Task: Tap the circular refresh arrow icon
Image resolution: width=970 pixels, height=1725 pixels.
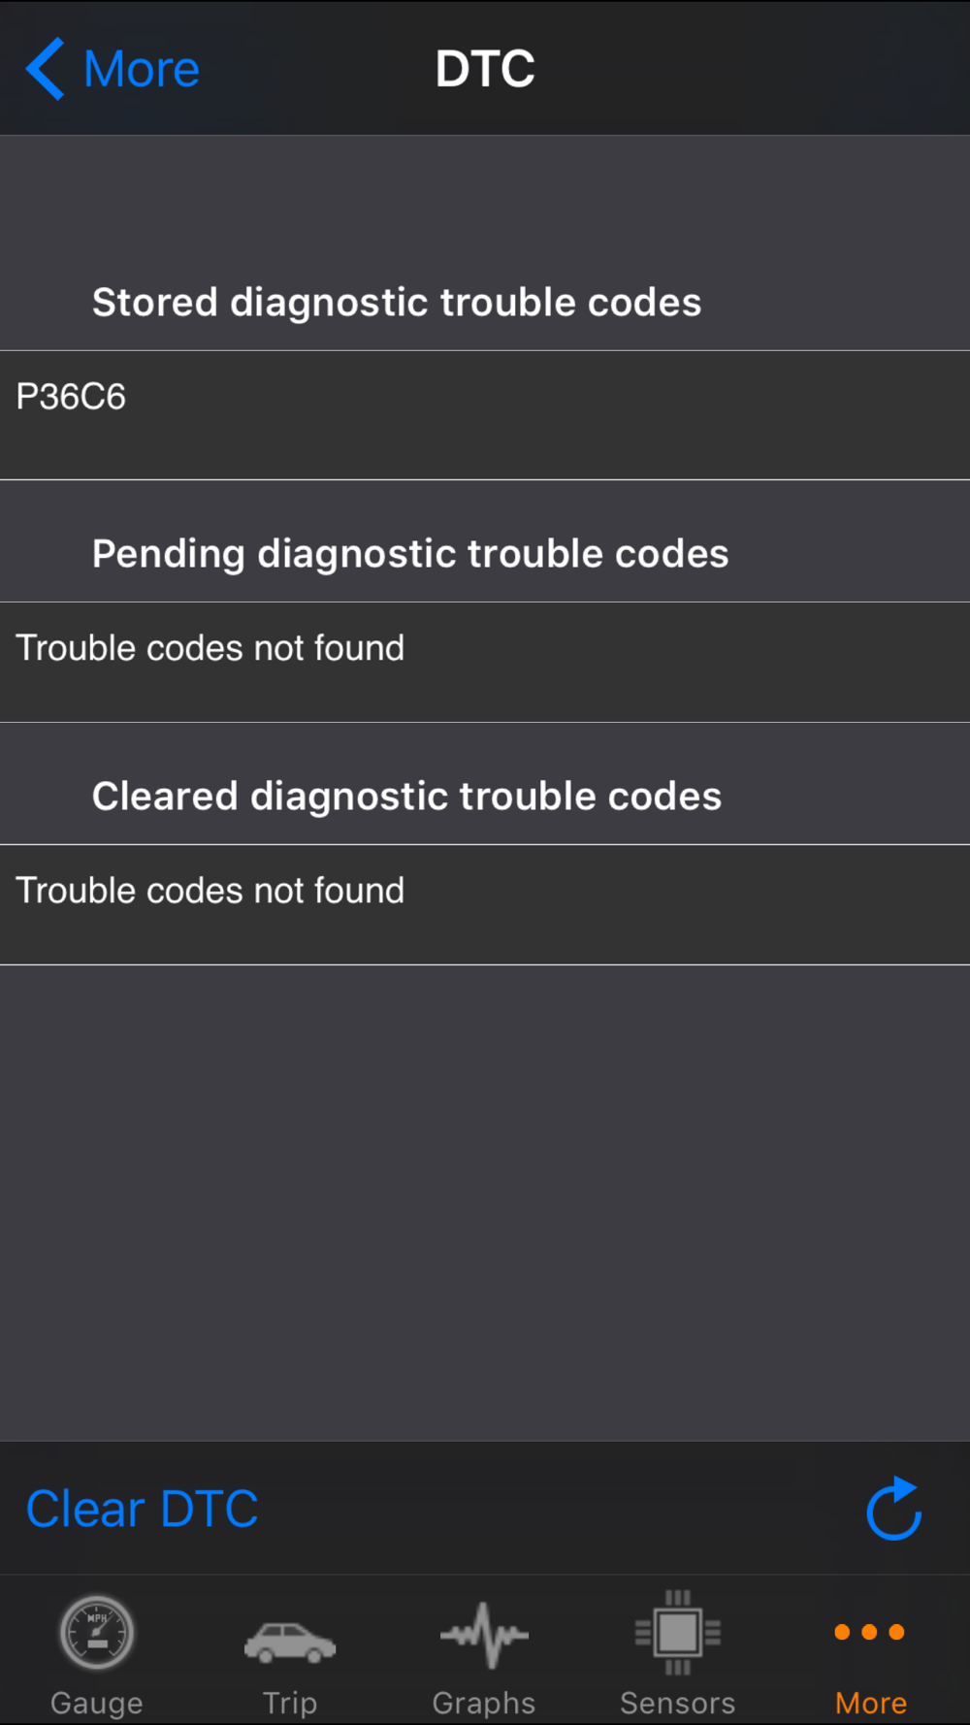Action: [893, 1509]
